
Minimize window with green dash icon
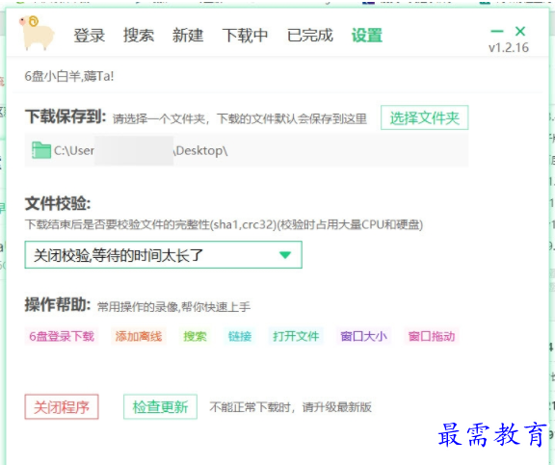point(497,31)
